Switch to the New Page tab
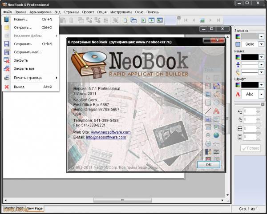The image size is (267, 214). pyautogui.click(x=35, y=208)
